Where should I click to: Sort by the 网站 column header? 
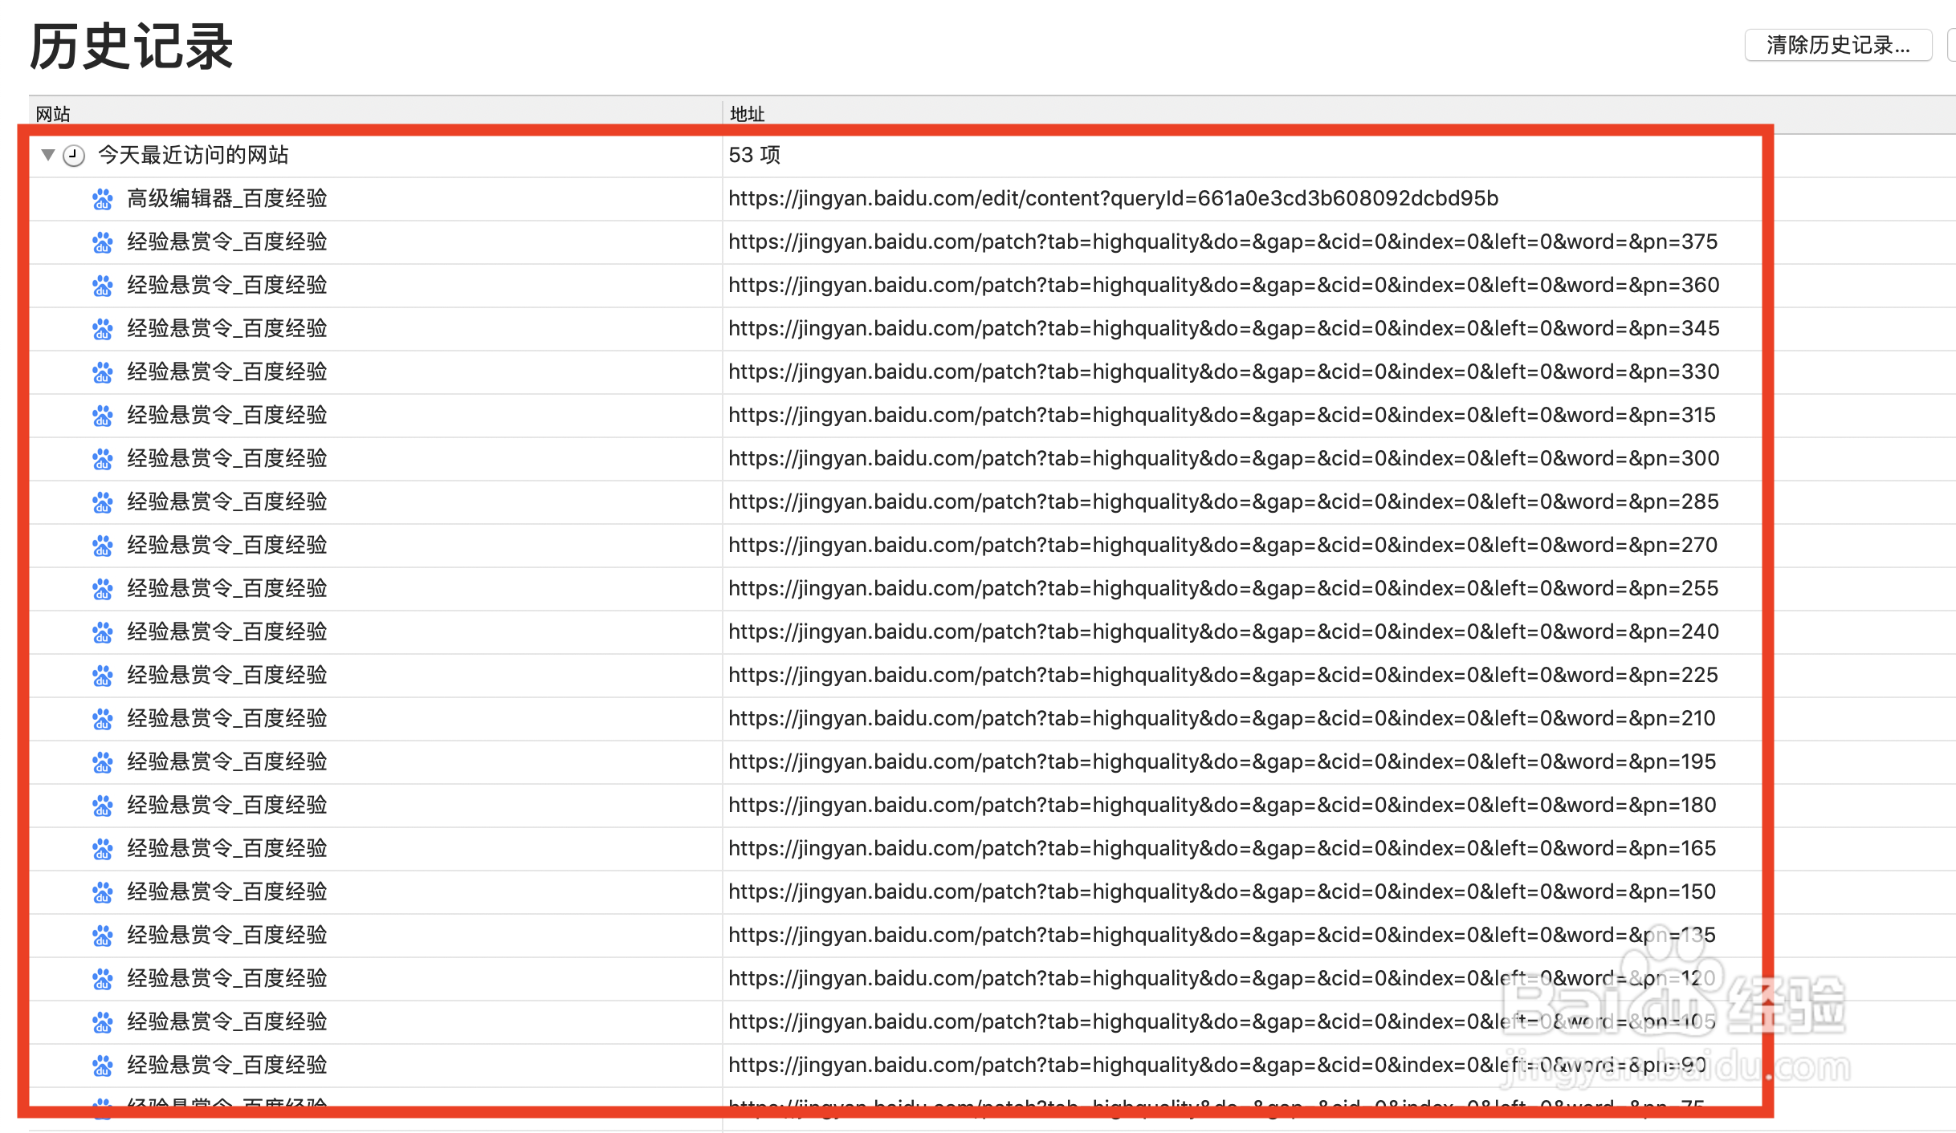[x=53, y=114]
